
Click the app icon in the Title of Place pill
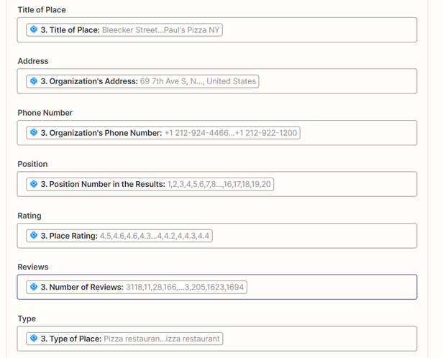coord(34,29)
